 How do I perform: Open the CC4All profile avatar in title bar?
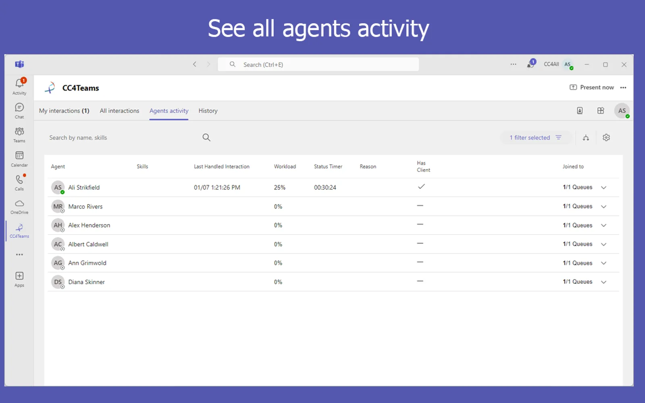pos(568,64)
